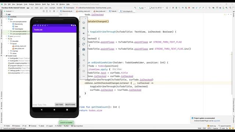Click the emulator sidebar home circle
The image size is (235, 132).
[x=84, y=66]
